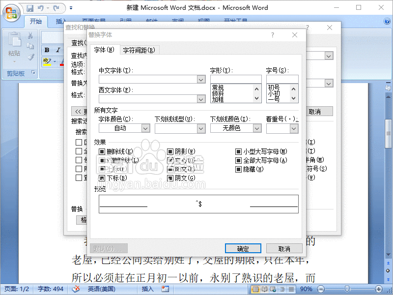Activate the Format Painter brush
This screenshot has width=393, height=295.
(x=30, y=57)
